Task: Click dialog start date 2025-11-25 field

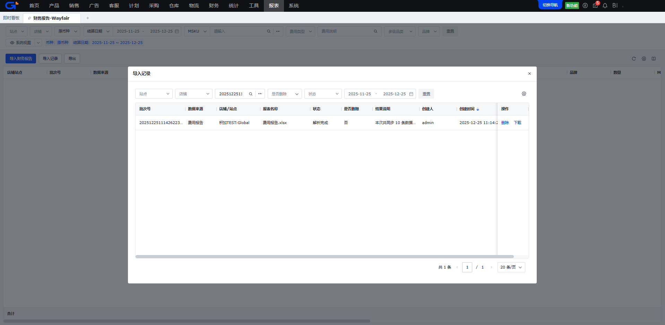Action: (360, 94)
